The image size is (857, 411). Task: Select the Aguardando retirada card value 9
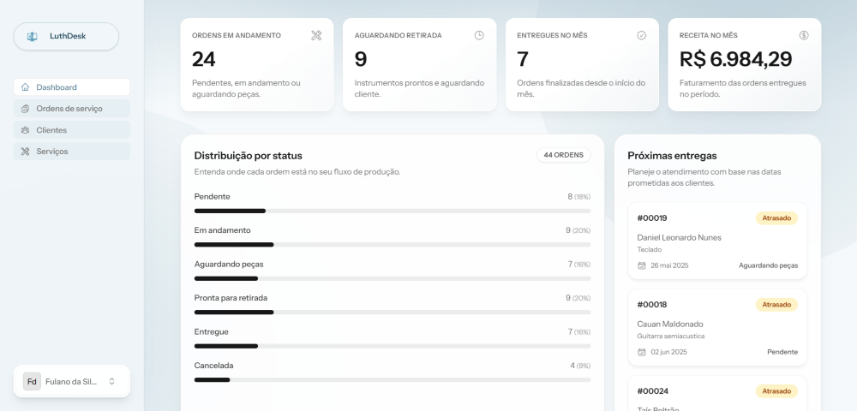pos(361,59)
